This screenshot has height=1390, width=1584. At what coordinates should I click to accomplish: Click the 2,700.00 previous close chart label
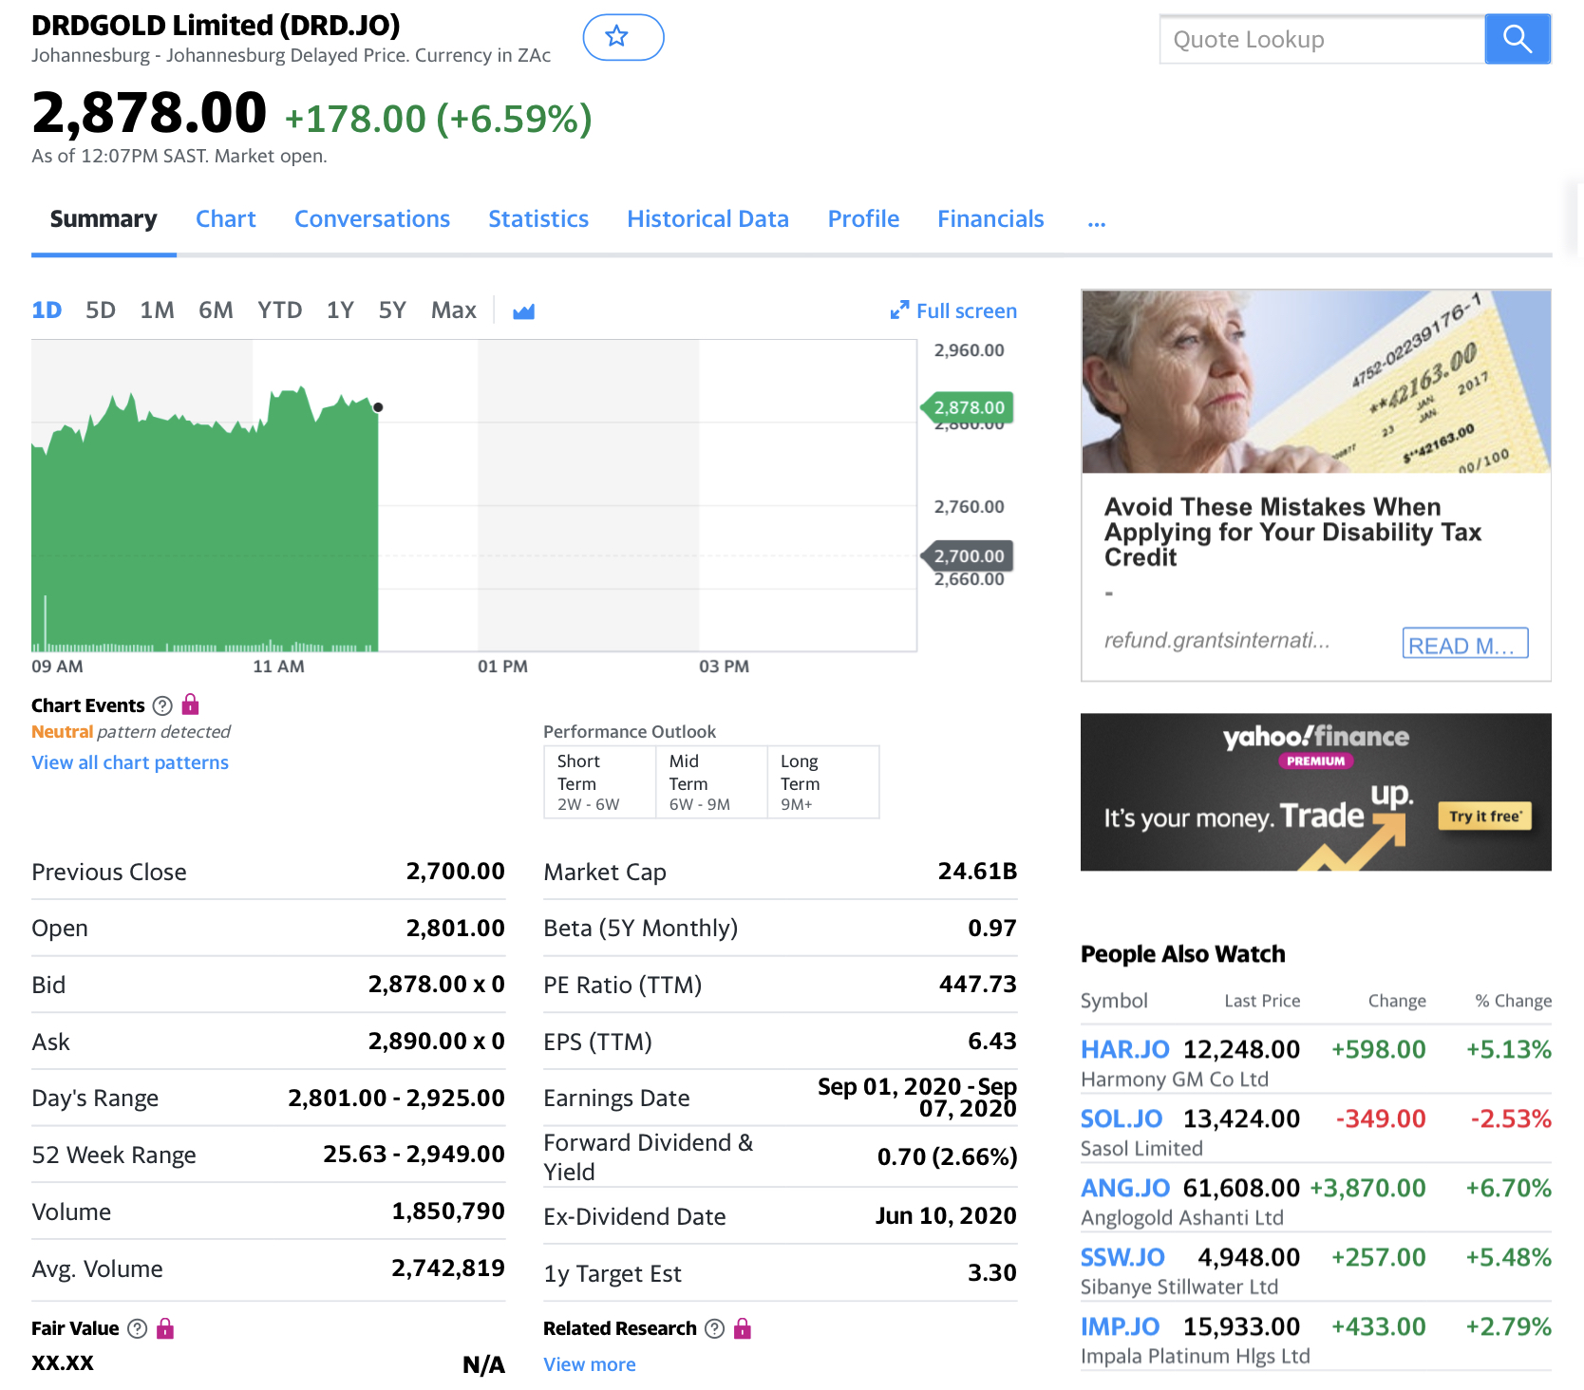pyautogui.click(x=968, y=555)
